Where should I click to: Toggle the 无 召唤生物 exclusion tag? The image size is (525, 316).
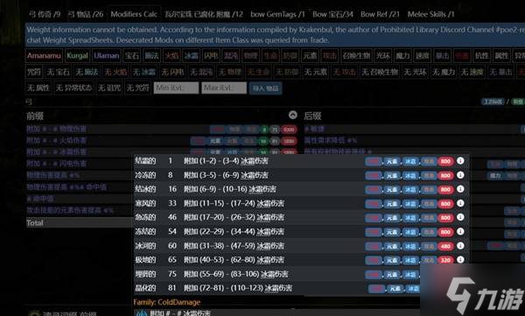click(x=380, y=72)
